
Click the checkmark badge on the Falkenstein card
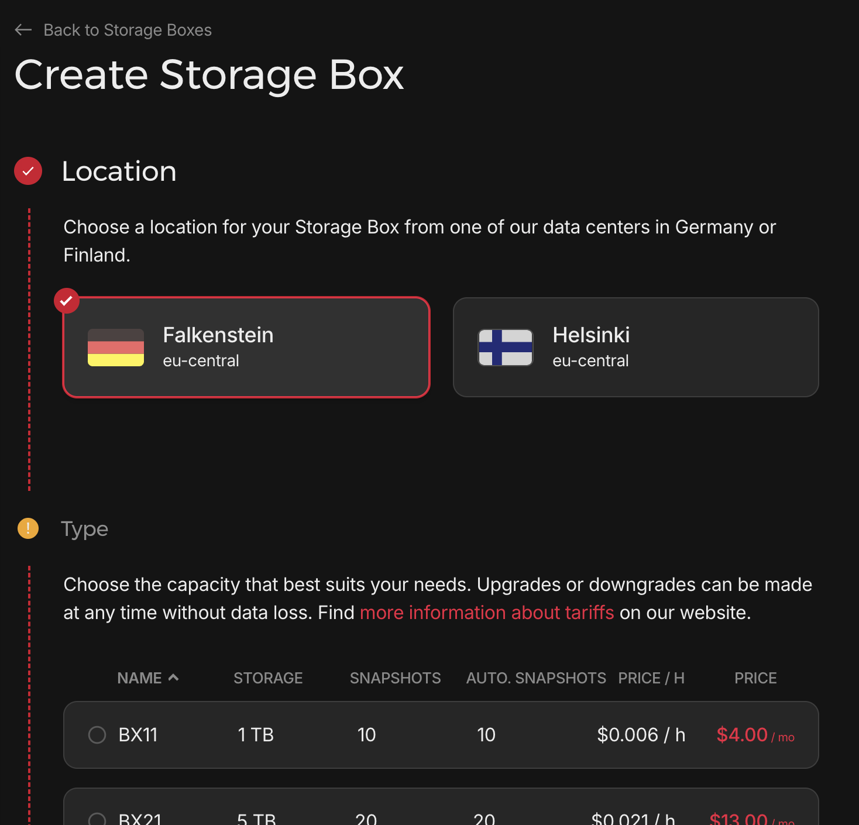coord(67,300)
